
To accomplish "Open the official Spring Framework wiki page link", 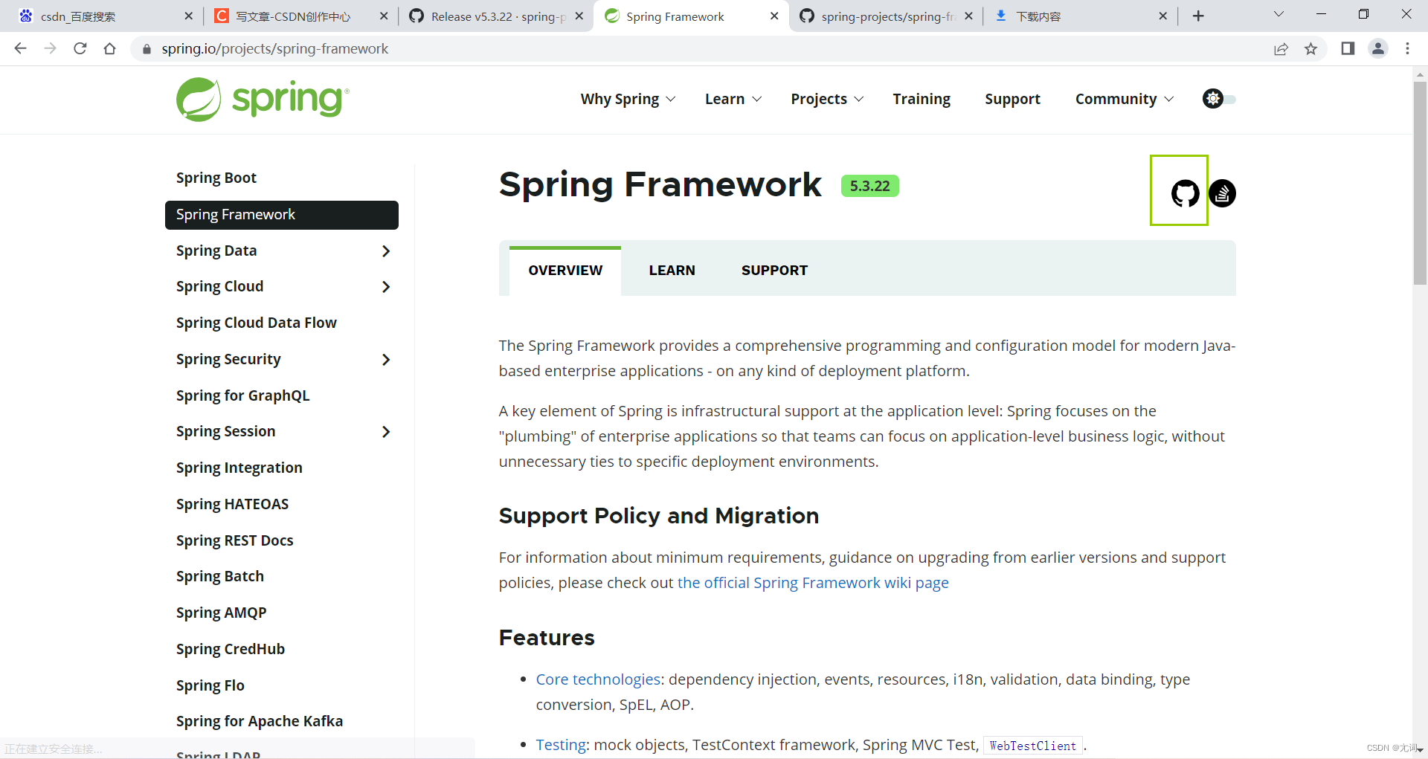I will click(x=813, y=583).
